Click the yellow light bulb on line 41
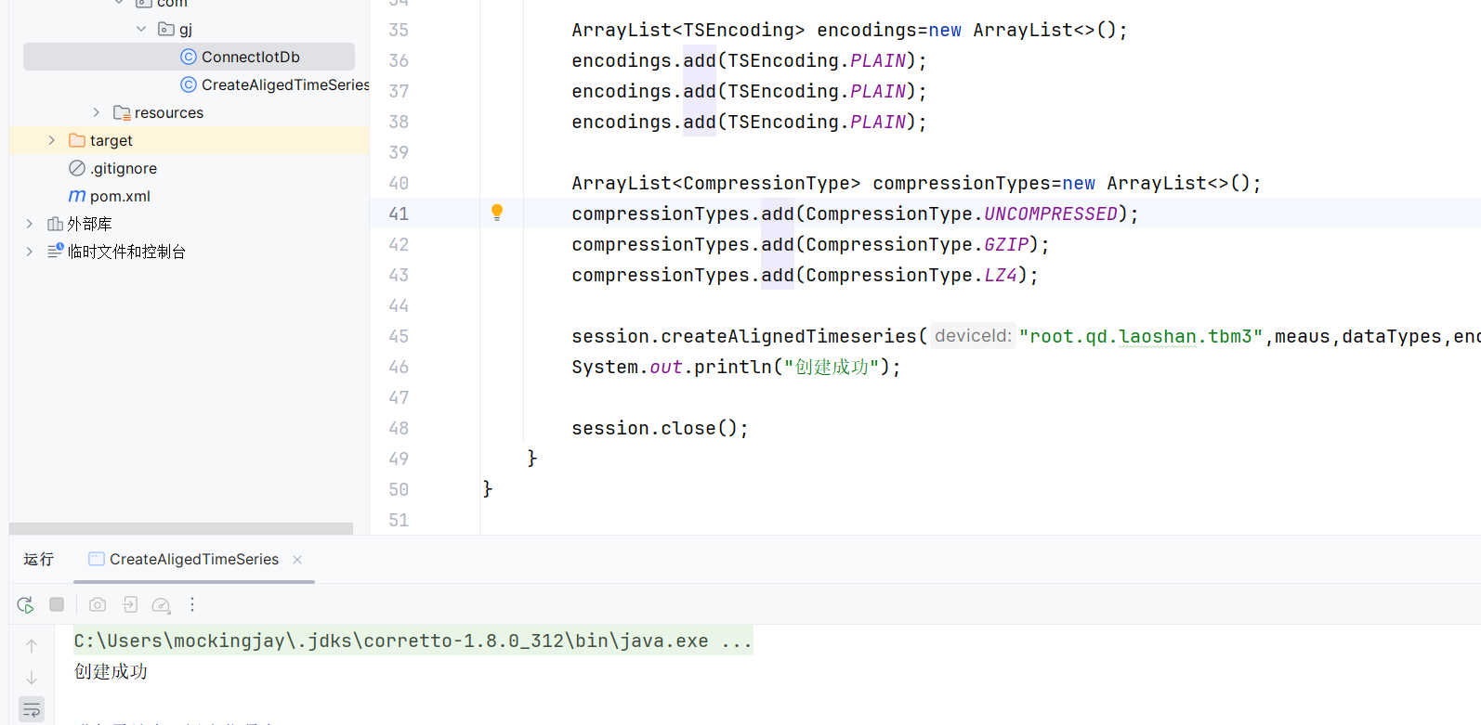Image resolution: width=1481 pixels, height=725 pixels. [497, 213]
